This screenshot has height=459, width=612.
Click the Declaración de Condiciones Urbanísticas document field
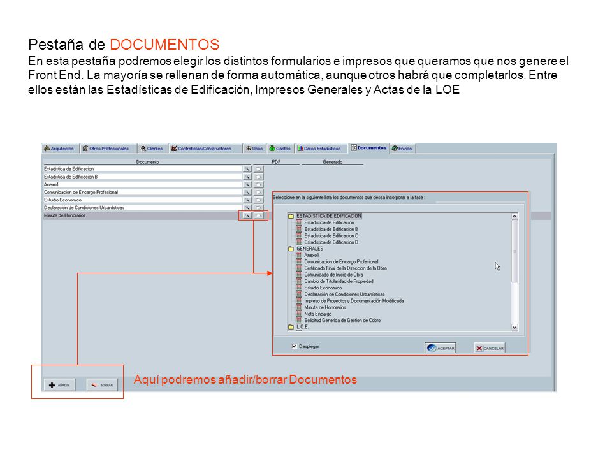tap(142, 208)
